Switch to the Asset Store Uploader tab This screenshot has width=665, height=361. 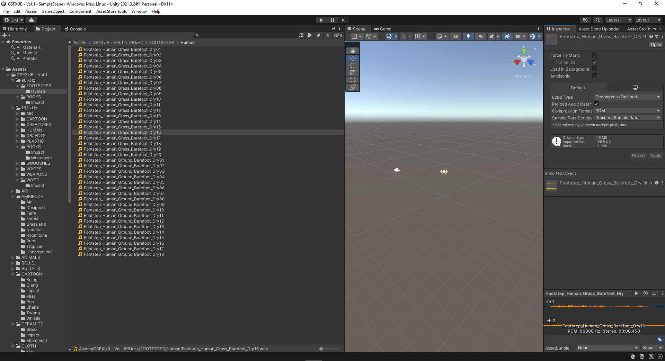pyautogui.click(x=599, y=29)
